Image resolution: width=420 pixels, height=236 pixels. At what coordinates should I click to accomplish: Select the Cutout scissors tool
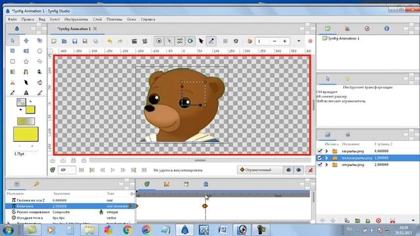coord(12,83)
